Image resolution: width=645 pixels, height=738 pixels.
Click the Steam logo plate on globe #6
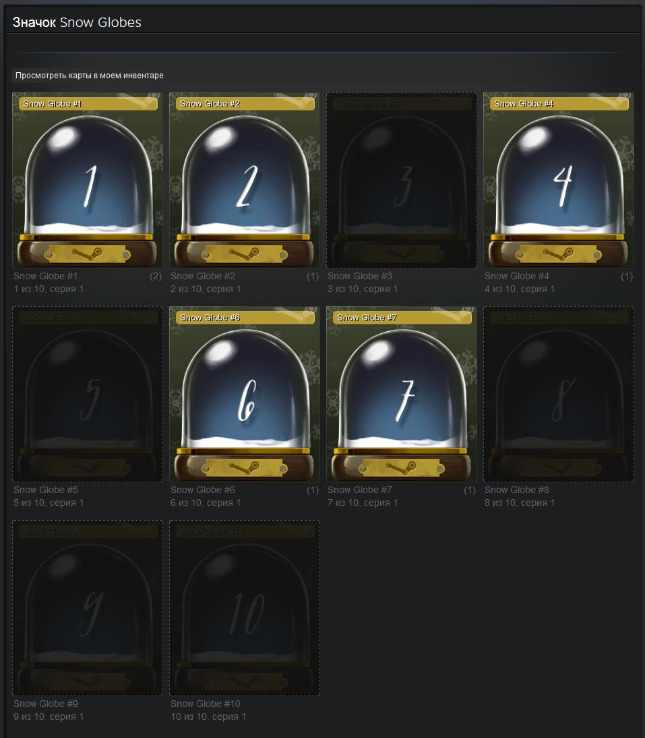click(x=244, y=468)
